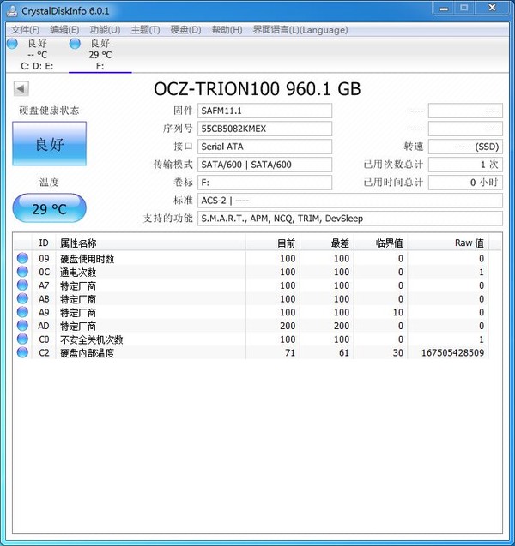Click the Raw 值 column header
Viewport: 515px width, 546px height.
click(x=448, y=243)
